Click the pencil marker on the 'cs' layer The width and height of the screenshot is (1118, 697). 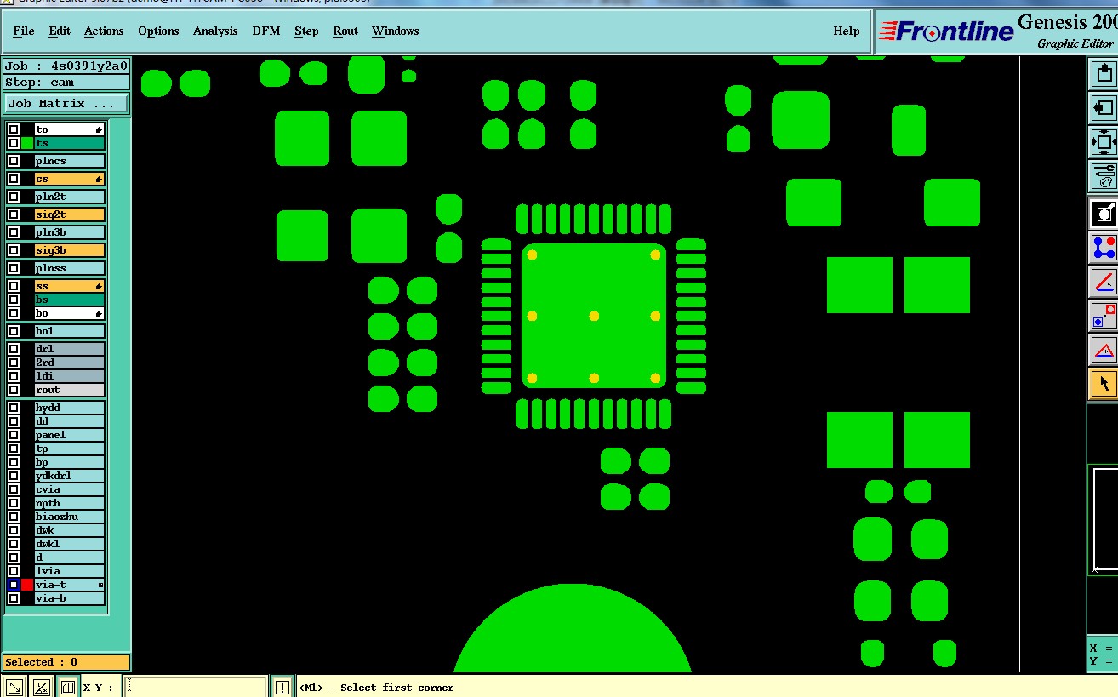point(99,179)
